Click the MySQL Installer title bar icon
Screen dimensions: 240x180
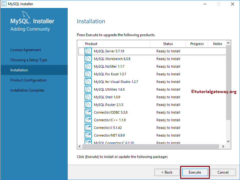[x=4, y=4]
